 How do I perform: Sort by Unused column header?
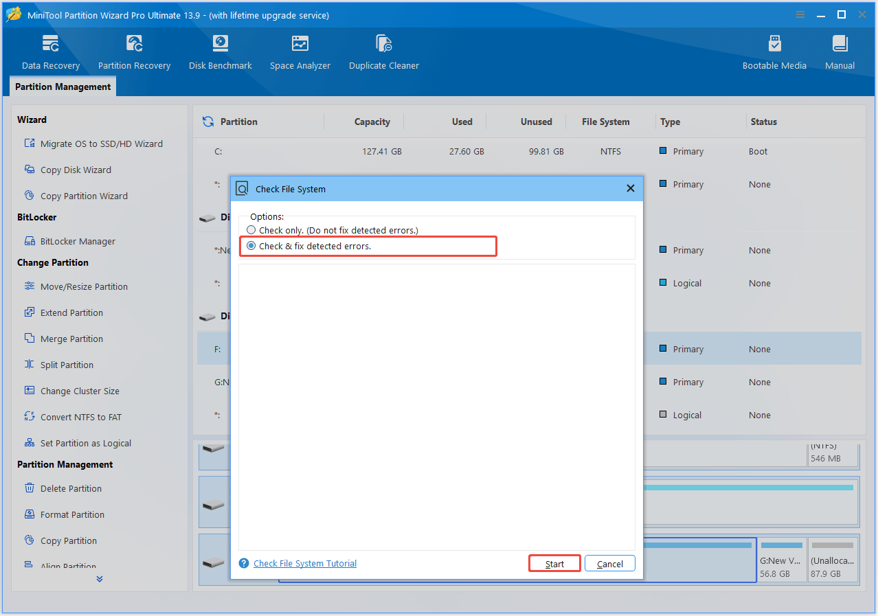537,122
